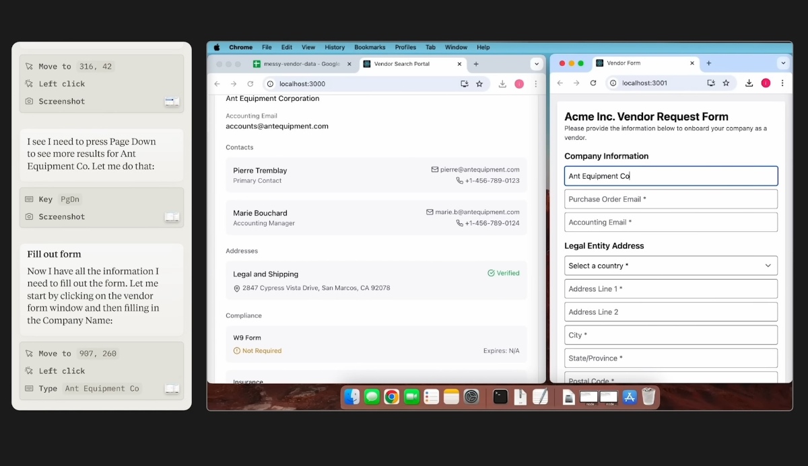Click install app icon in localhost:3001 address bar
The image size is (808, 466).
(711, 83)
